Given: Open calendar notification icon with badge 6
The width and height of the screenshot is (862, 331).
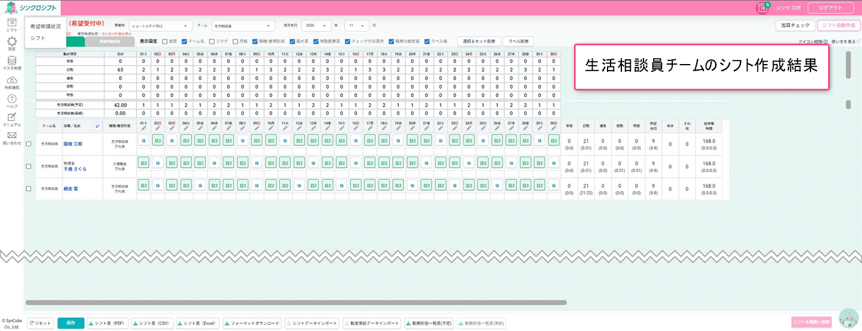Looking at the screenshot, I should click(x=763, y=8).
